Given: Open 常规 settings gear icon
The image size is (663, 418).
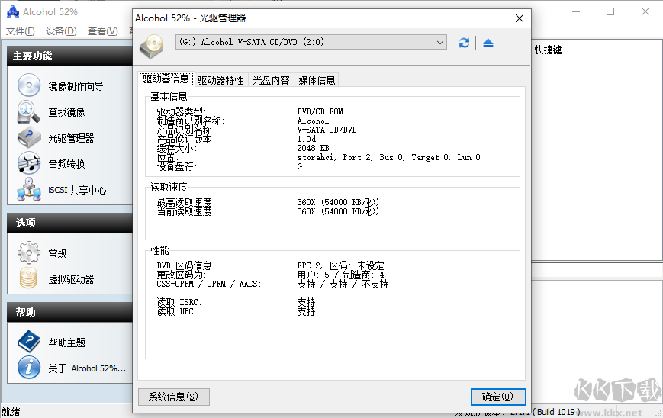Looking at the screenshot, I should (x=28, y=252).
